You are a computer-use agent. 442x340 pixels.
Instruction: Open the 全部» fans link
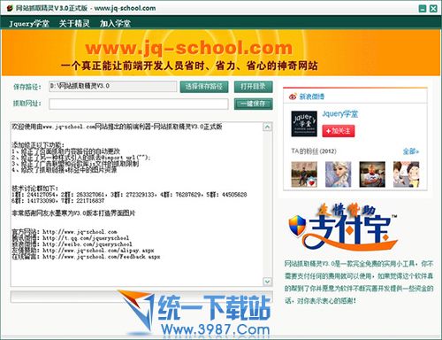point(411,151)
